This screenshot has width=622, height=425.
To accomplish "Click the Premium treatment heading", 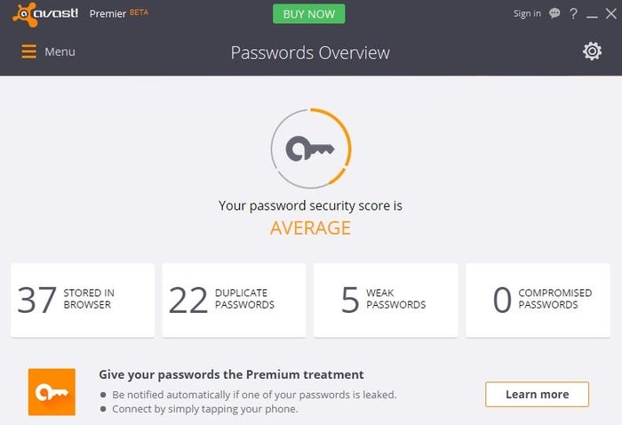I will click(231, 374).
